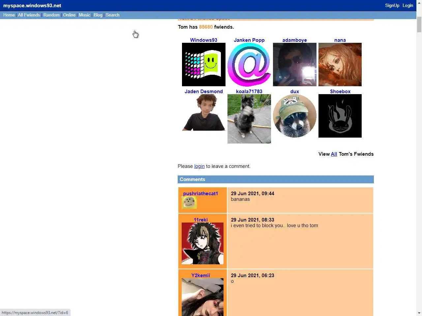View All of Tom's Fwiends
This screenshot has height=316, width=422.
click(x=334, y=154)
